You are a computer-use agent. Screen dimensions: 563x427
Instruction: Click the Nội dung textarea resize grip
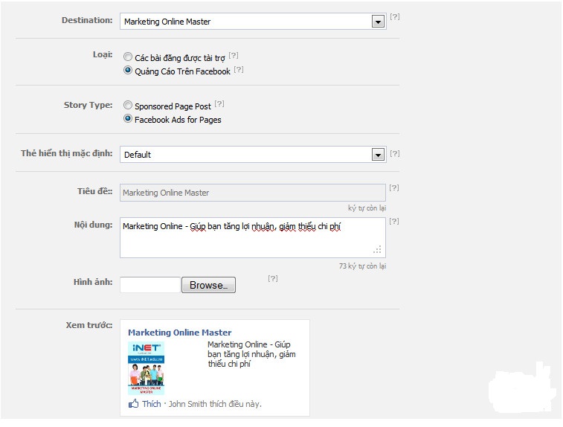[377, 250]
